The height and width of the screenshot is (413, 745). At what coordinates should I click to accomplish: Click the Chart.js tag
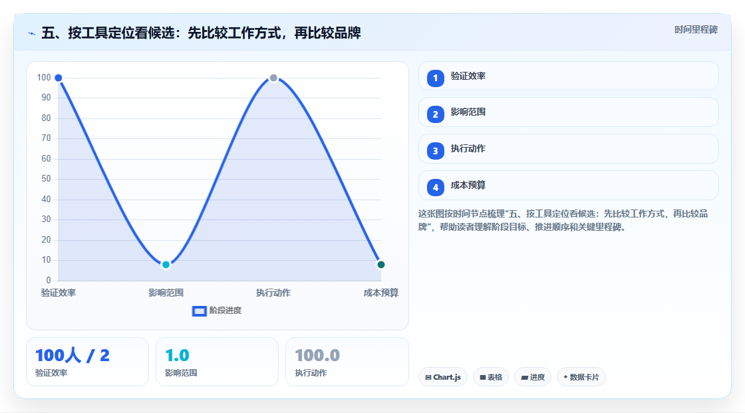tap(443, 377)
